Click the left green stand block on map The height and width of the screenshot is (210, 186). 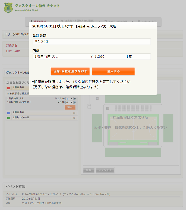pos(97,128)
